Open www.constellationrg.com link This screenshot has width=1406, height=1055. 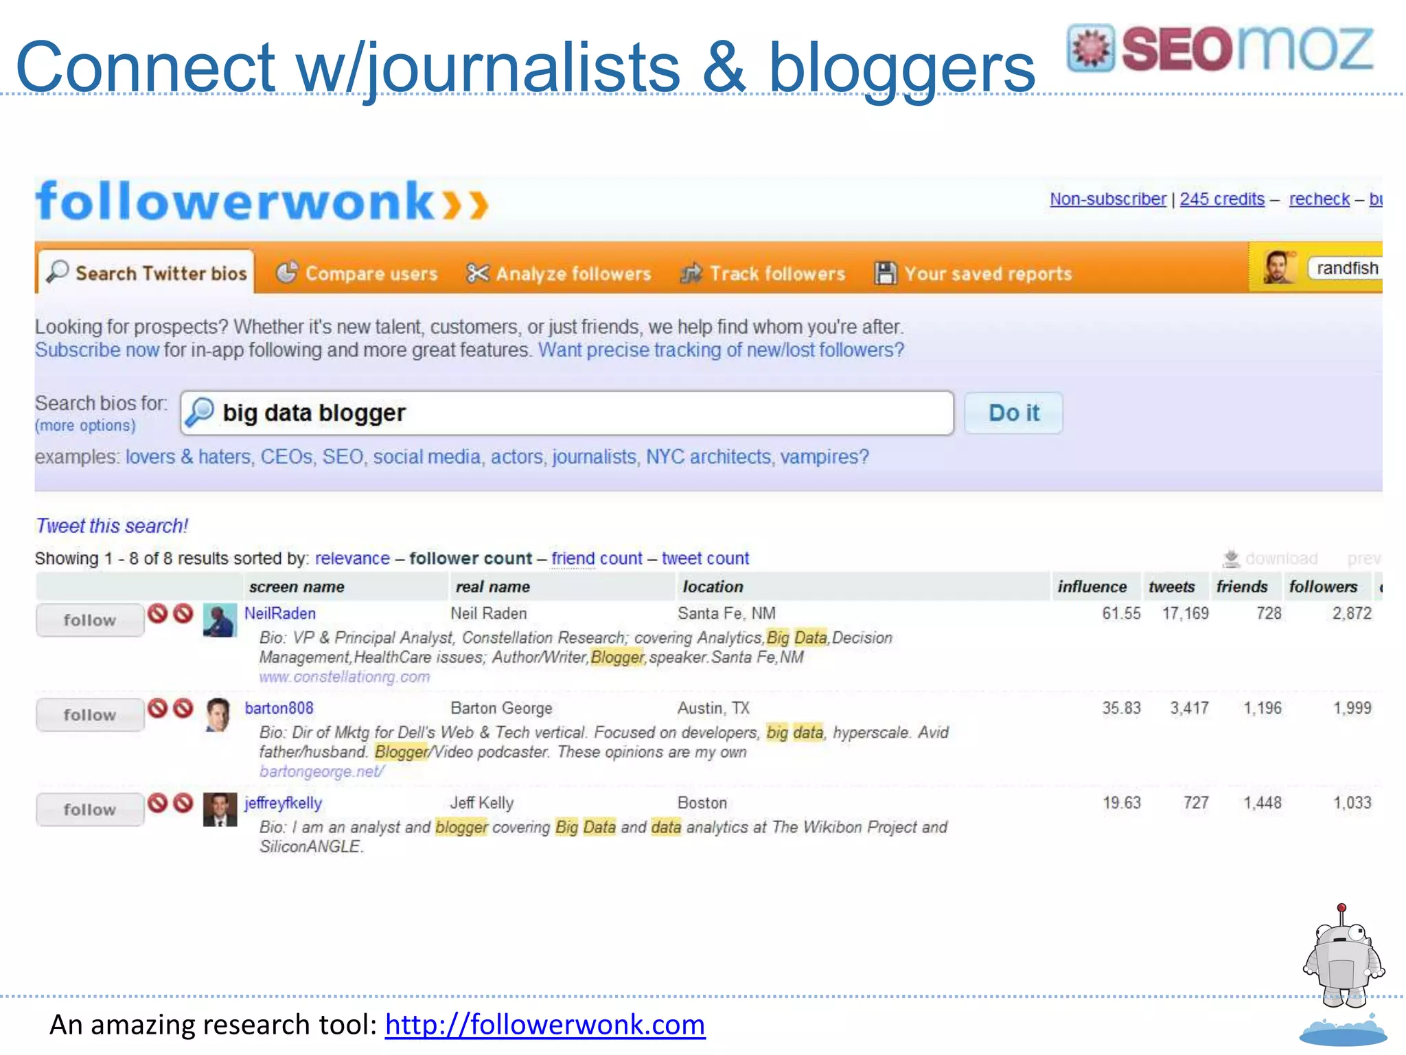coord(345,677)
